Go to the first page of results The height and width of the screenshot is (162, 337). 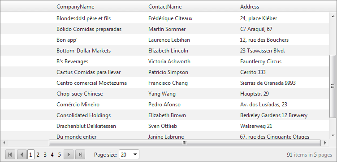click(10, 154)
